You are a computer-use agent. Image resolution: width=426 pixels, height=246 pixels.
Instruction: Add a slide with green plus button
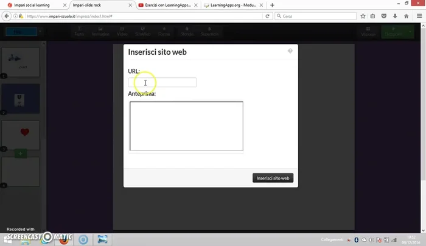click(20, 153)
